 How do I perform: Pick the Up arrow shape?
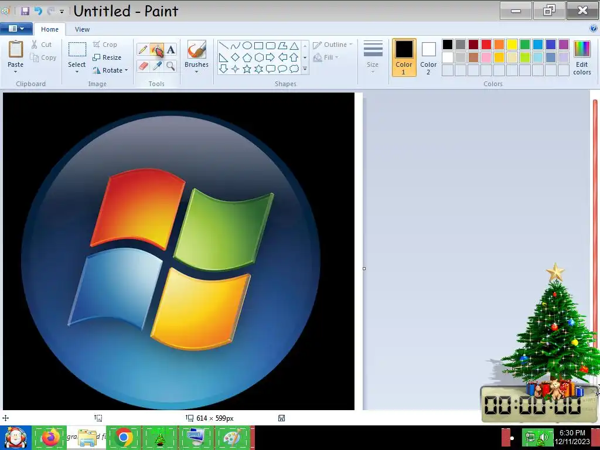pos(294,57)
